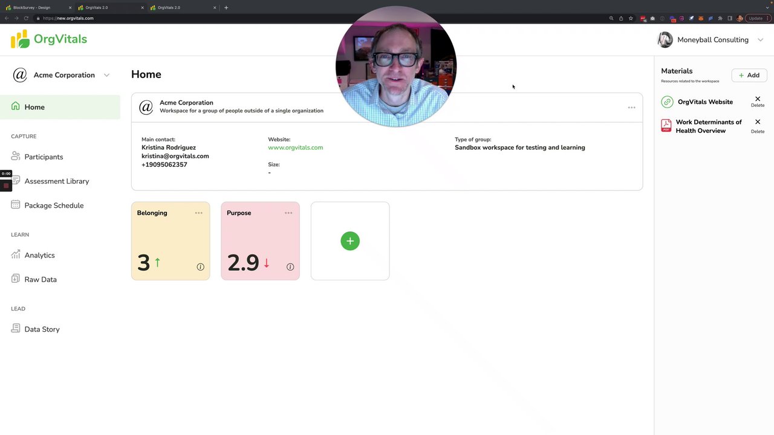Click the OrgVitals Website link icon
This screenshot has width=774, height=435.
(667, 102)
